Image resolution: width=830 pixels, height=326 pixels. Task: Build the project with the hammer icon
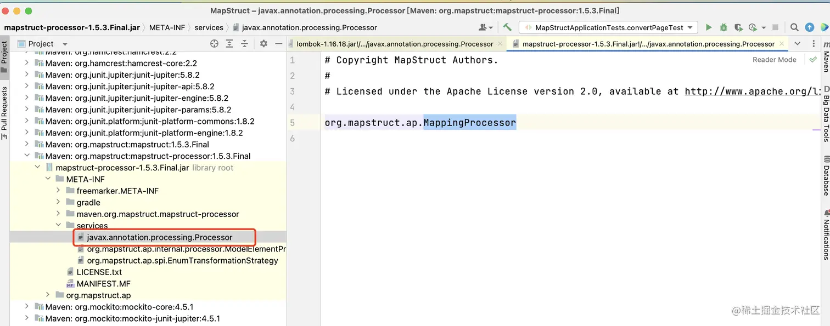507,27
